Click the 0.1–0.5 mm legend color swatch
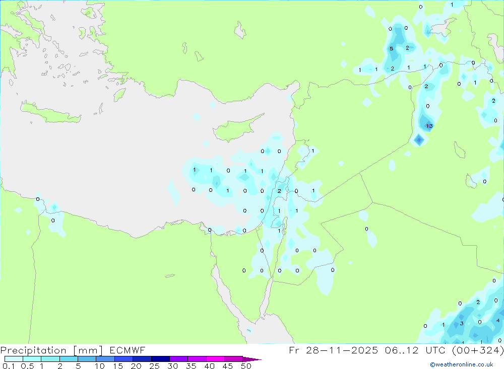504x369 pixels. [x=14, y=359]
